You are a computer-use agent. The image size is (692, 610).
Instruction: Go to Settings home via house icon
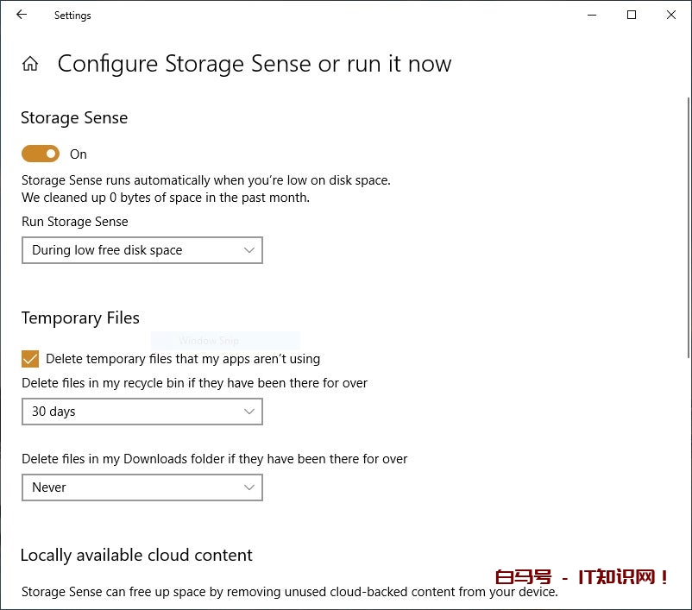30,64
